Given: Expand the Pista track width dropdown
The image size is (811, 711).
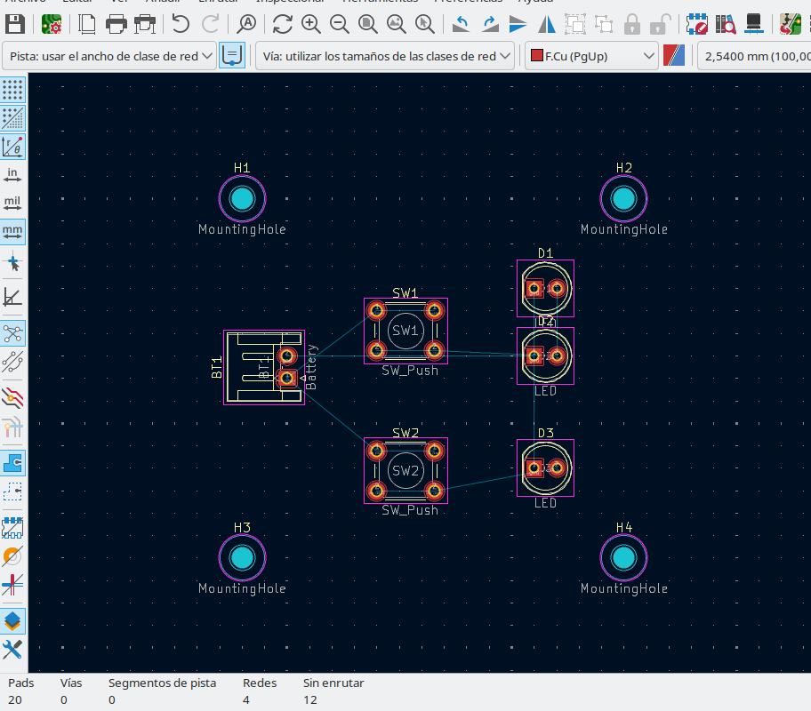Looking at the screenshot, I should (111, 56).
